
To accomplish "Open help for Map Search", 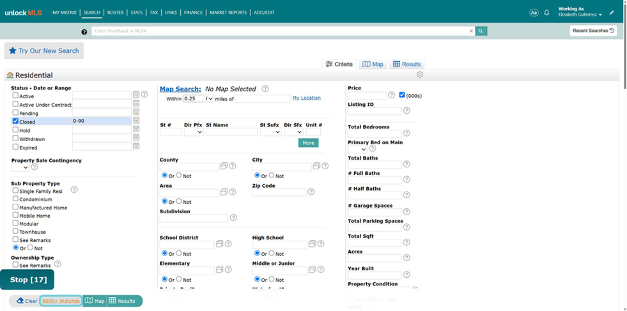I will tap(265, 89).
